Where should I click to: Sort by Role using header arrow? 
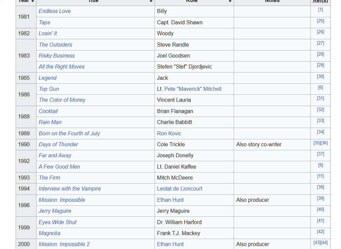[230, 1]
